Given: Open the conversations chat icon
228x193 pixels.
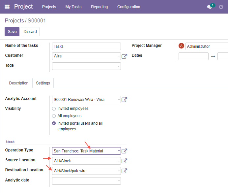Looking at the screenshot, I should pos(209,7).
